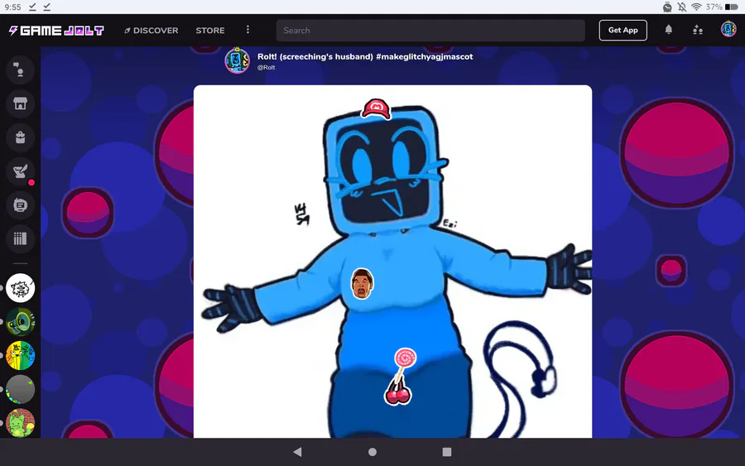The height and width of the screenshot is (466, 745).
Task: Tap the battery status indicator
Action: point(732,7)
